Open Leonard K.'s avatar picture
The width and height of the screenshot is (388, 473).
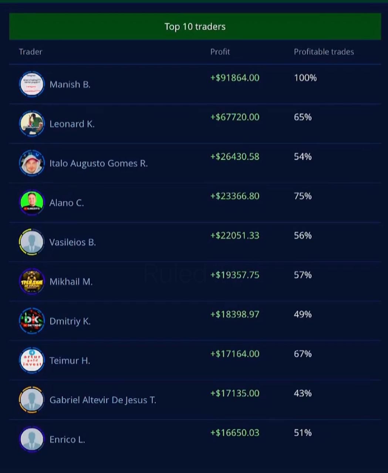point(31,124)
